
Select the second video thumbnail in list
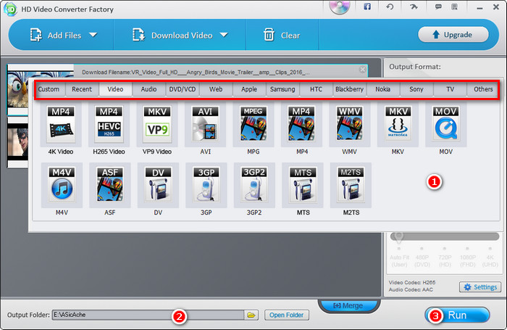(17, 142)
